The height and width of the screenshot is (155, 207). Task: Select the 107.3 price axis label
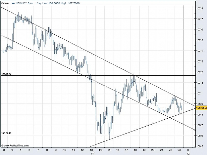click(199, 61)
